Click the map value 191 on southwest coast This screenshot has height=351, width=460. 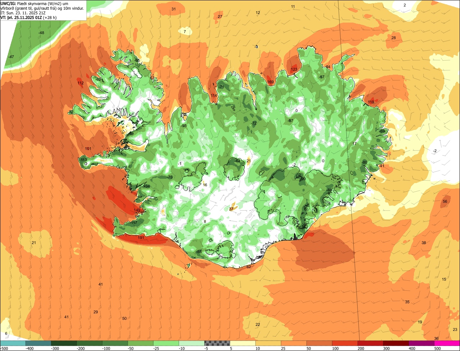point(141,238)
